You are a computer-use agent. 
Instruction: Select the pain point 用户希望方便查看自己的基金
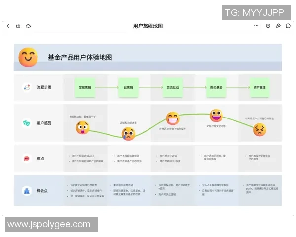pos(259,158)
